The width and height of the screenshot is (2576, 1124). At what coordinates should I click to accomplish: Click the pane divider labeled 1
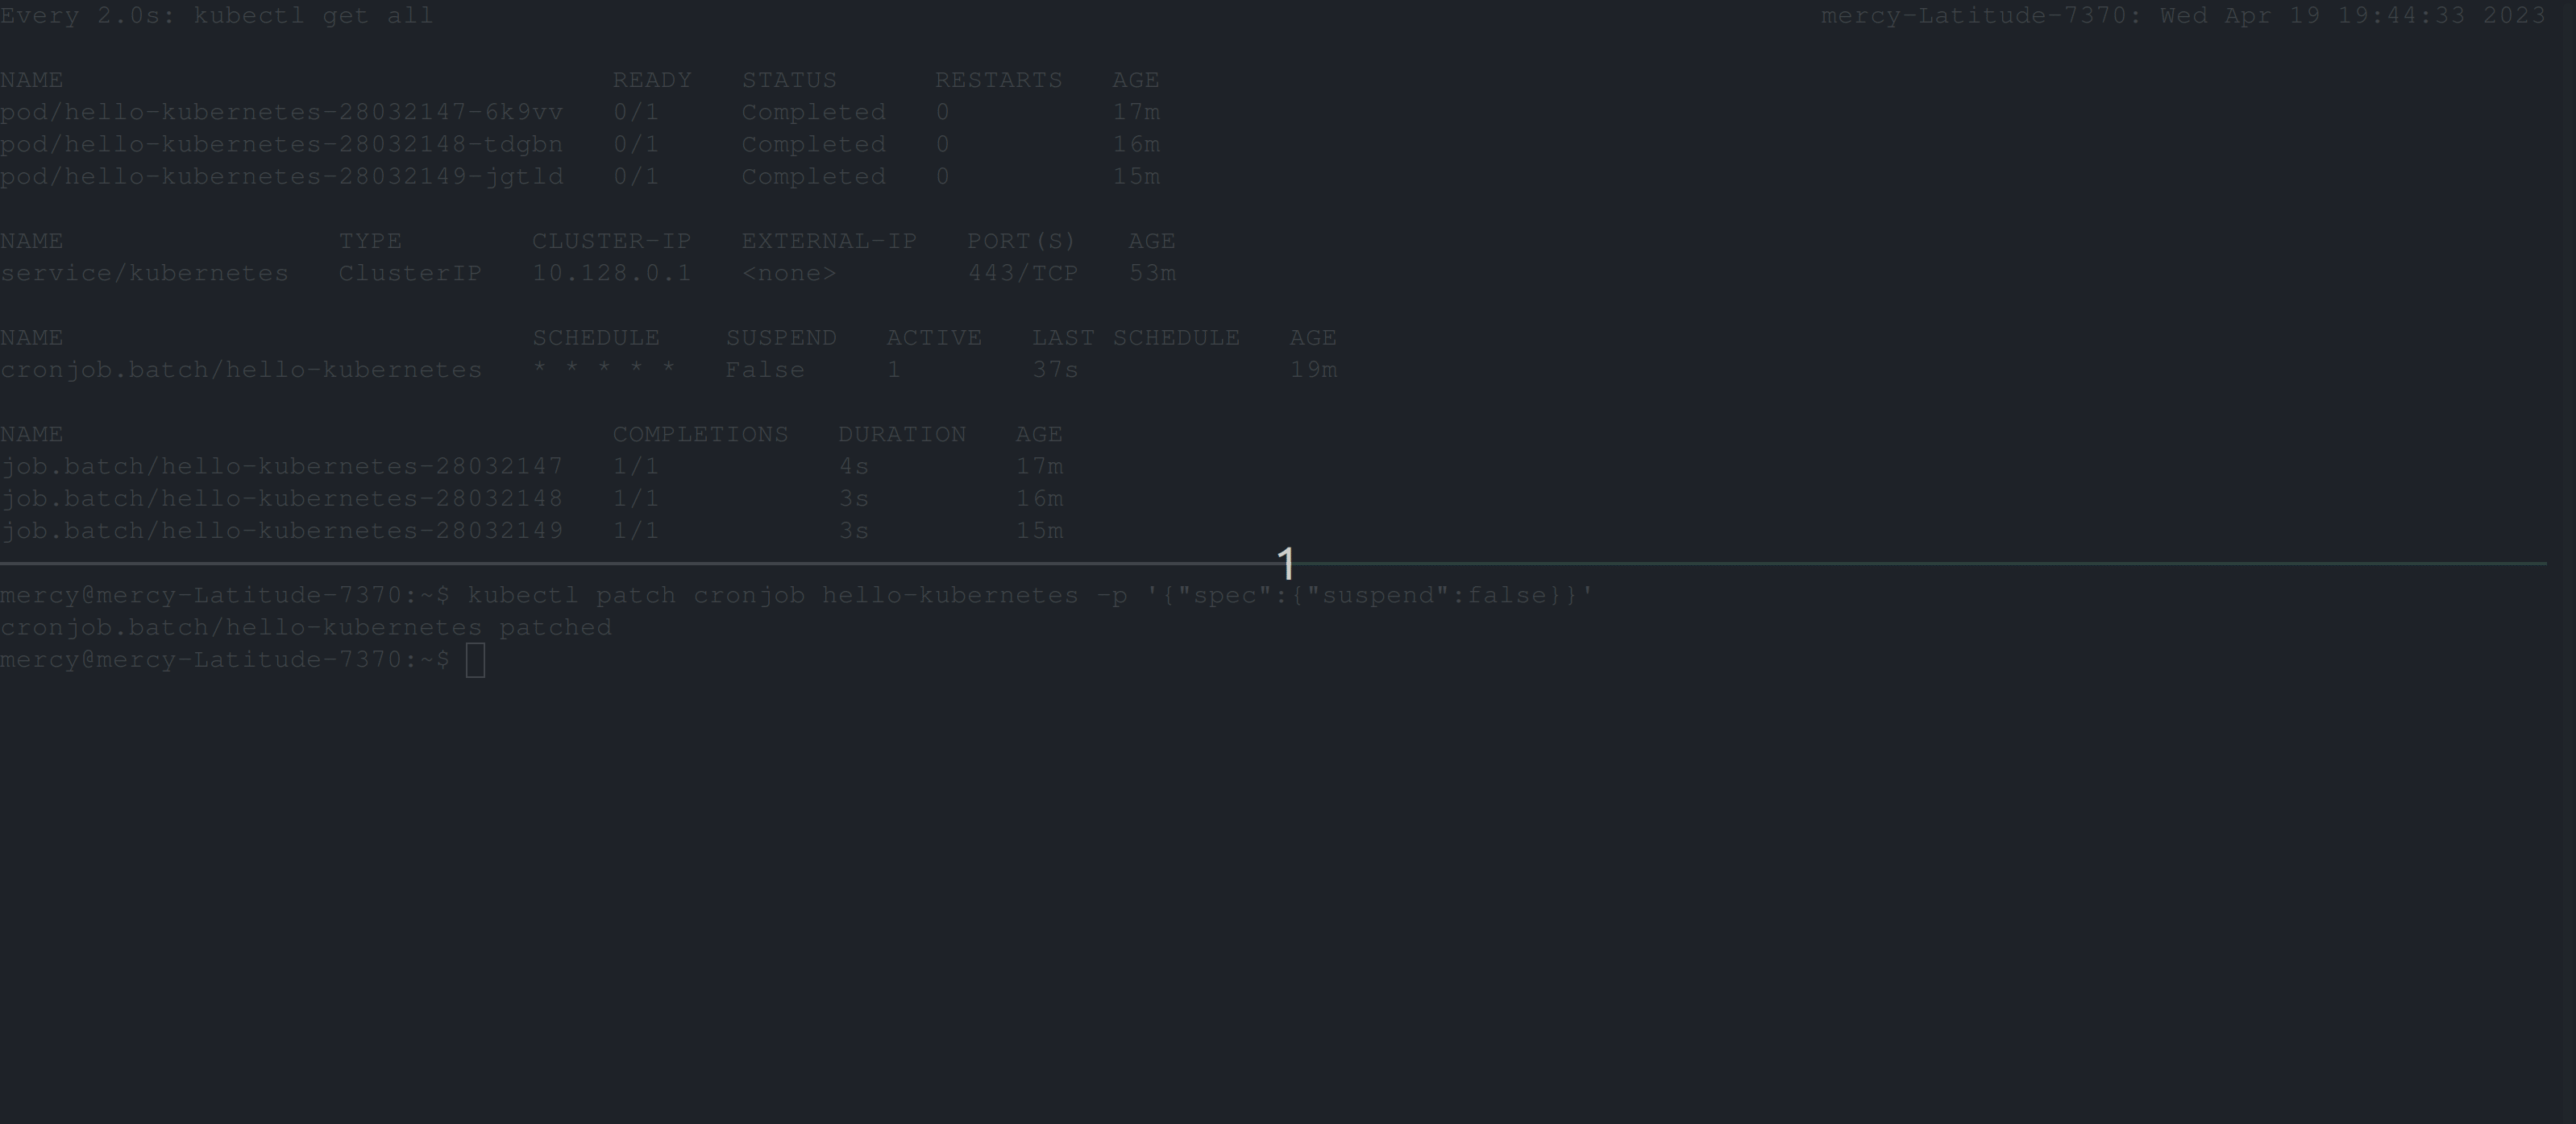[x=1286, y=564]
